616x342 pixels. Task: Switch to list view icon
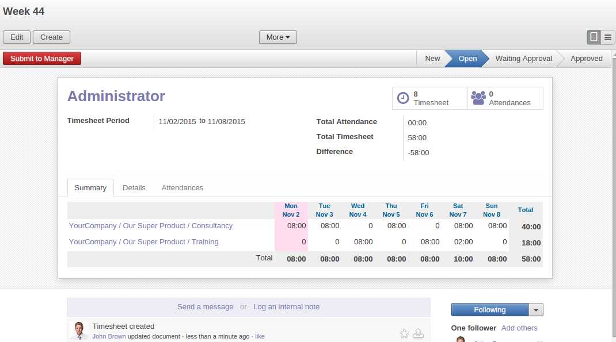point(608,37)
